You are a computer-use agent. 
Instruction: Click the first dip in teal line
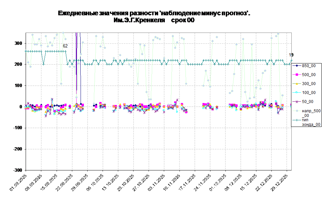(x=43, y=64)
